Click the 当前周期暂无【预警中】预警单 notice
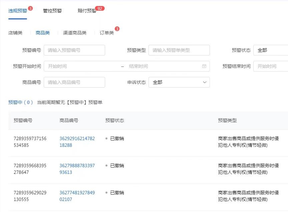Viewport: 288px width, 212px height. click(70, 102)
